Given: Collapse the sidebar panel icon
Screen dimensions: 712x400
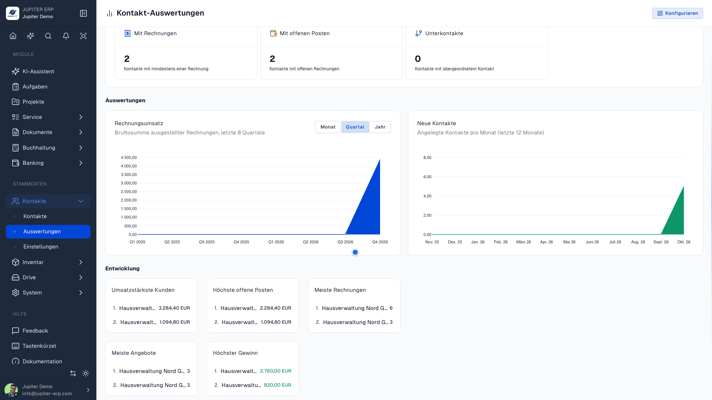Looking at the screenshot, I should [83, 13].
